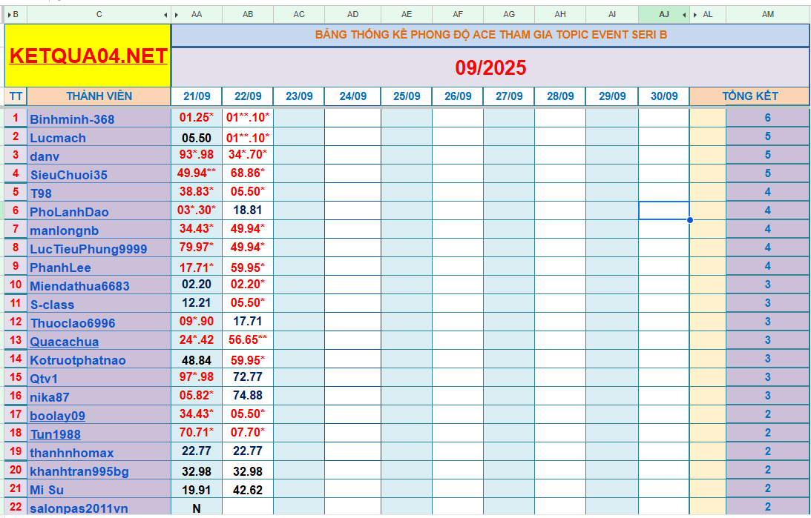The image size is (811, 518).
Task: Click the fill handle of the selected cell
Action: [x=690, y=220]
